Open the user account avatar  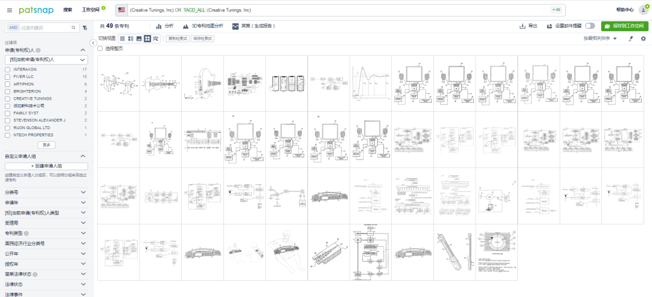tap(644, 10)
